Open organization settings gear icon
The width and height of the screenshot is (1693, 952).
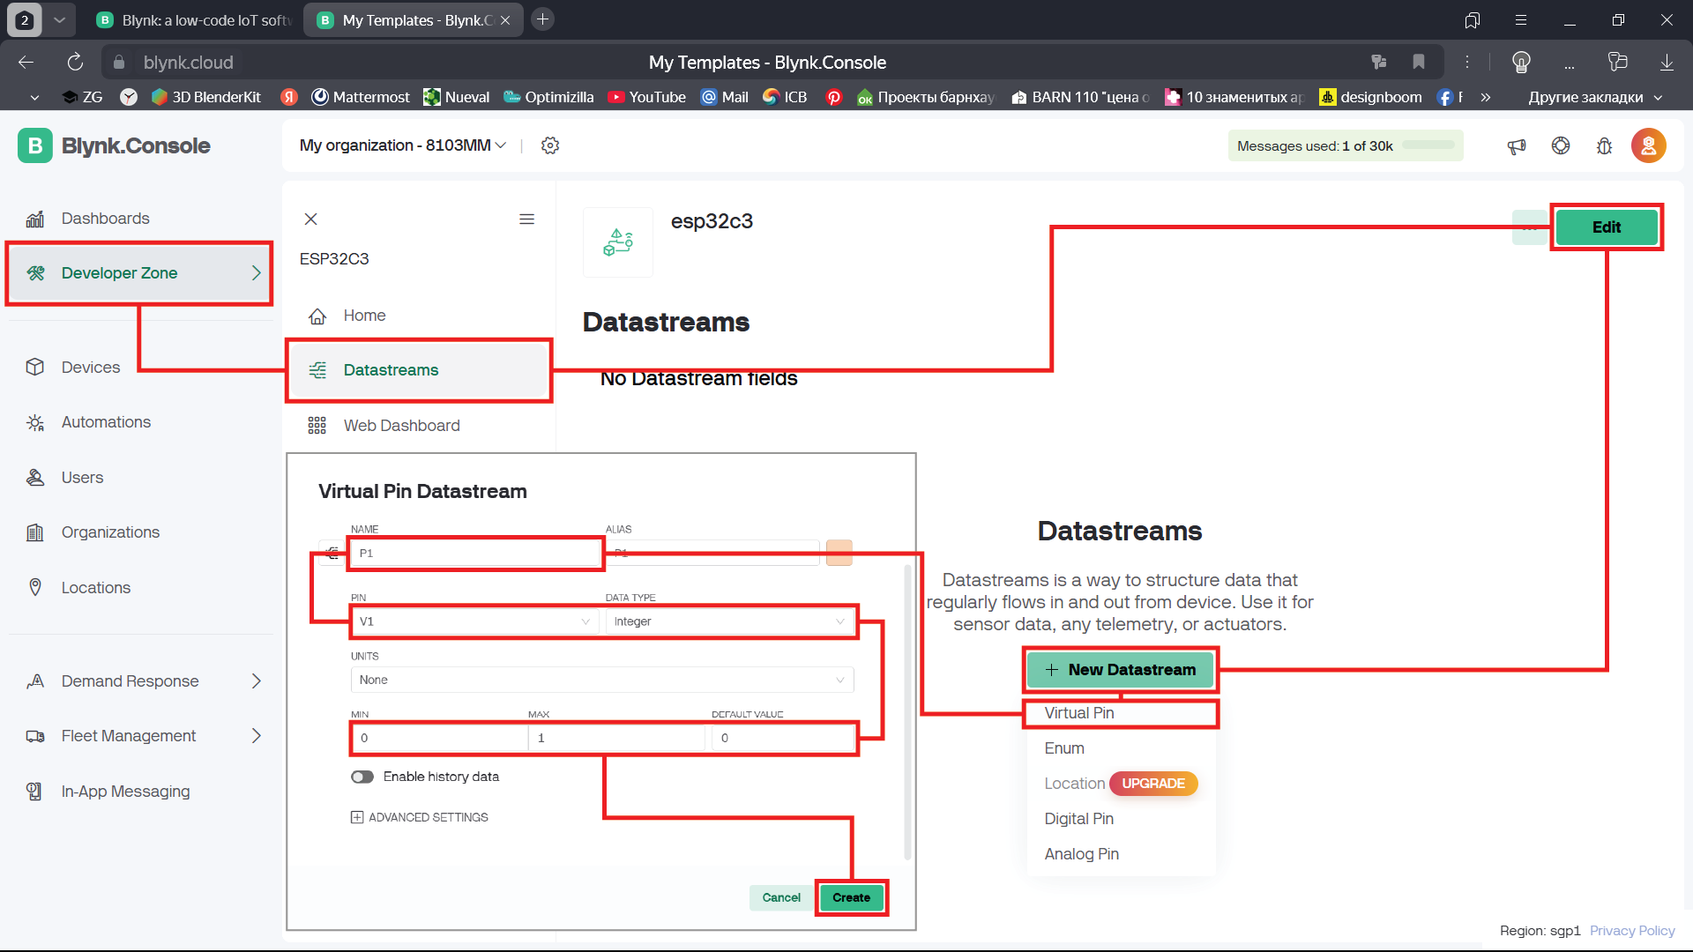click(x=550, y=145)
